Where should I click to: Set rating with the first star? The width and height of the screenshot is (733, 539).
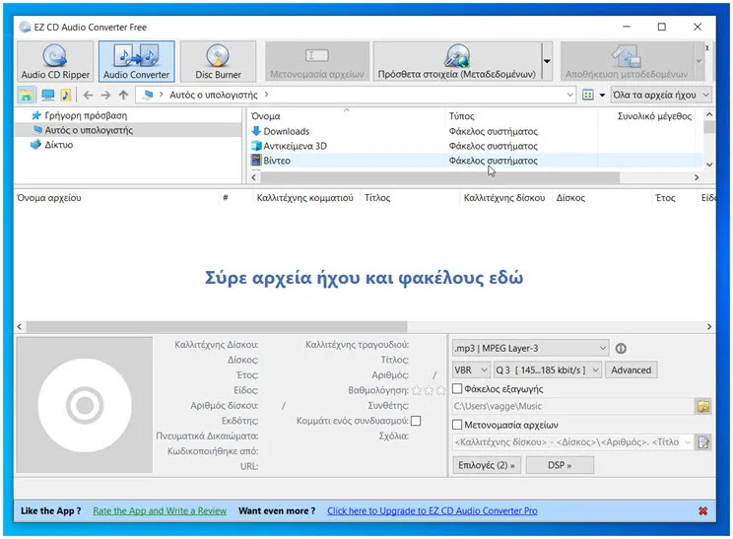point(417,390)
